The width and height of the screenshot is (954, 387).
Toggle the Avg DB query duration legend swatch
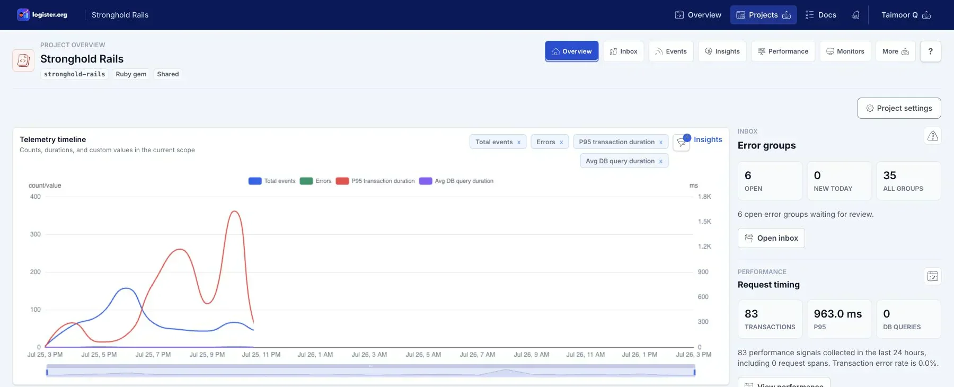click(426, 181)
